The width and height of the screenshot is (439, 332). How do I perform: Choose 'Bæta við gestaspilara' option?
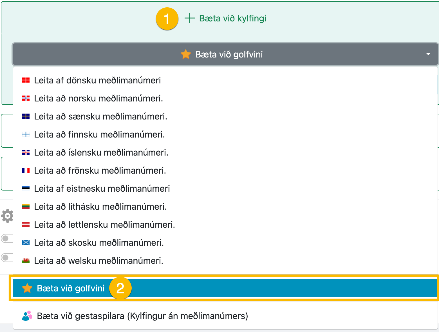142,316
